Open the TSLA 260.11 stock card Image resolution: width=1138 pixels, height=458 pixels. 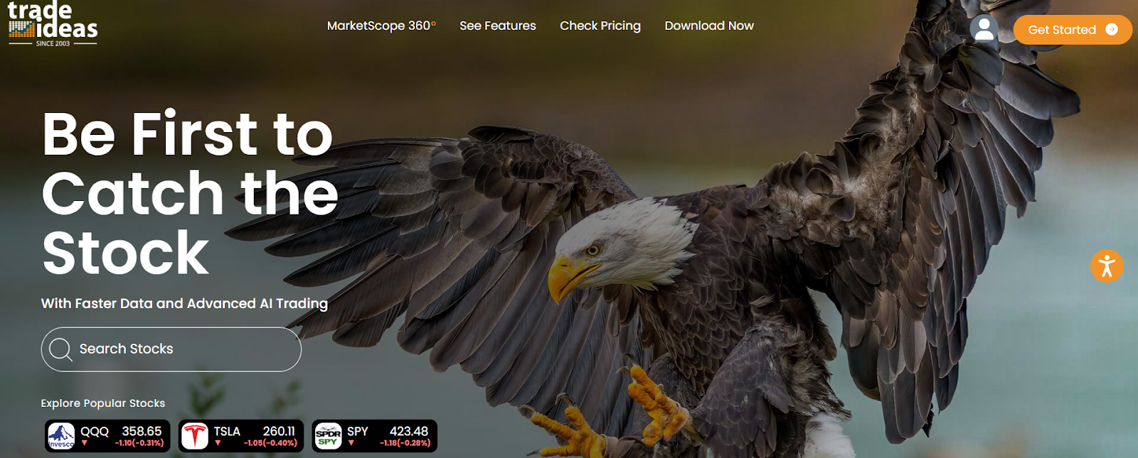pos(241,436)
